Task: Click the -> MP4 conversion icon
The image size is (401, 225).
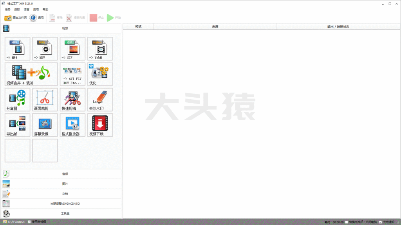Action: [x=18, y=49]
